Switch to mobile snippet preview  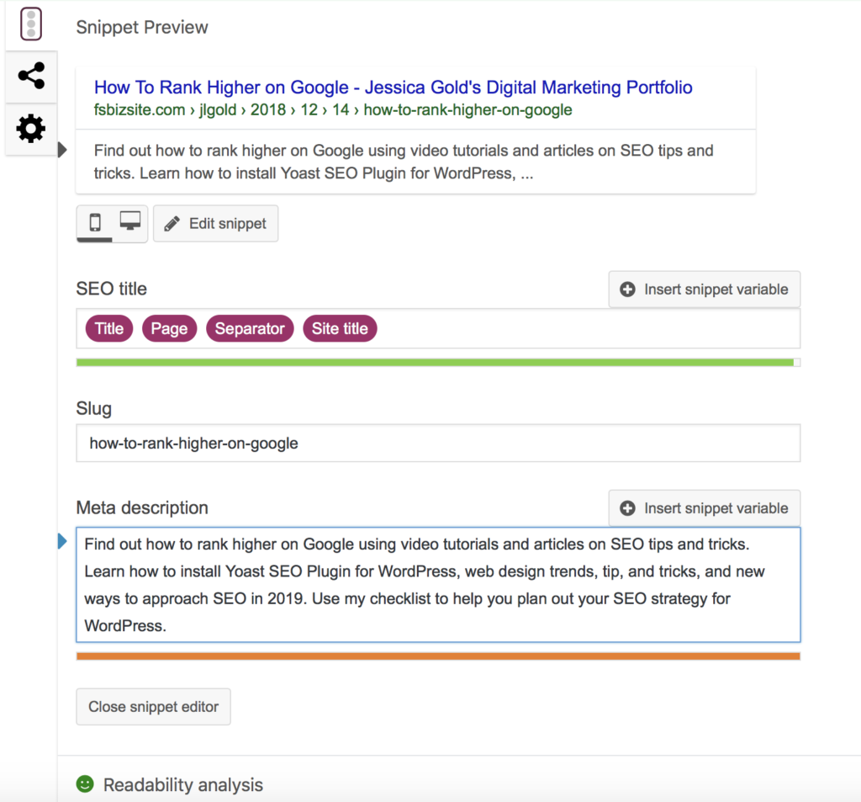95,223
